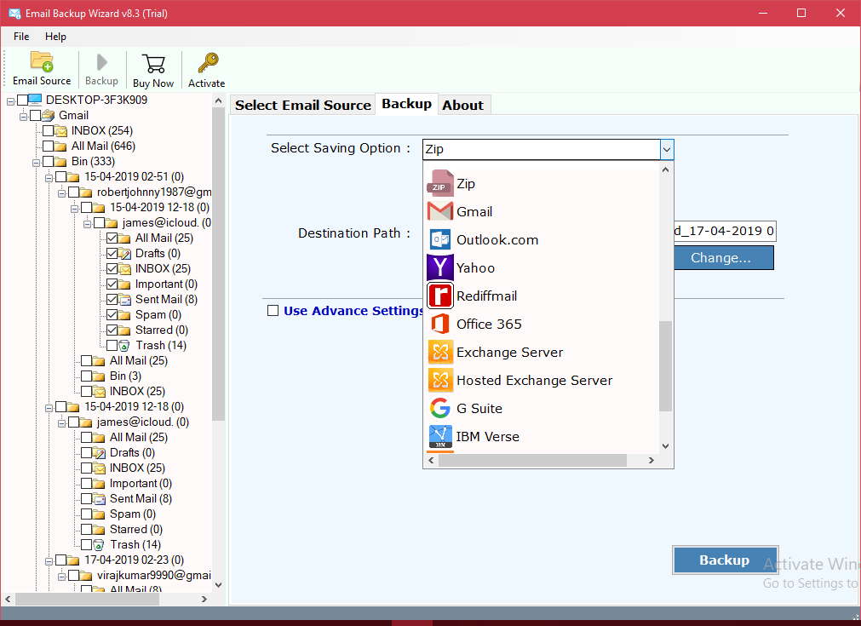
Task: Tick the DESKTOP-3F3K909 root checkbox
Action: click(22, 100)
